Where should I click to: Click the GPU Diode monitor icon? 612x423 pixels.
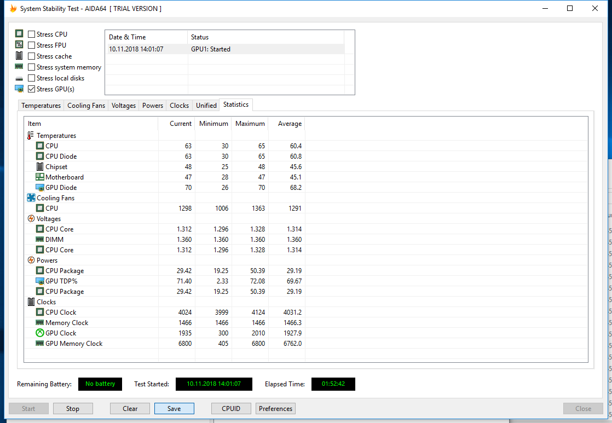(40, 187)
